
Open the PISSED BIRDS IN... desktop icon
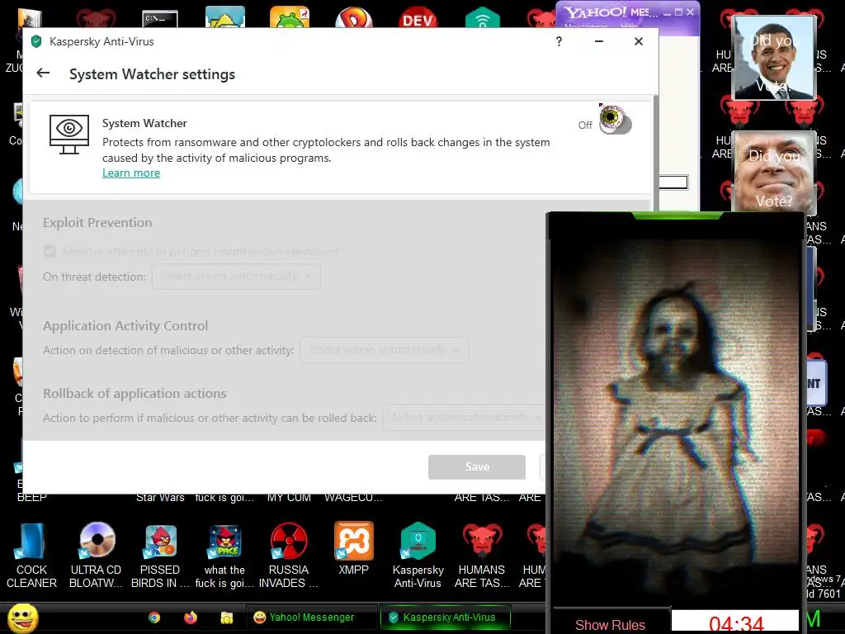[x=160, y=556]
